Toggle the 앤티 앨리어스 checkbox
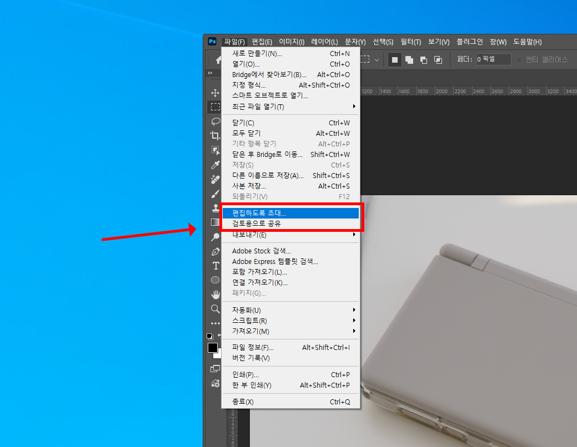577x447 pixels. pyautogui.click(x=519, y=59)
